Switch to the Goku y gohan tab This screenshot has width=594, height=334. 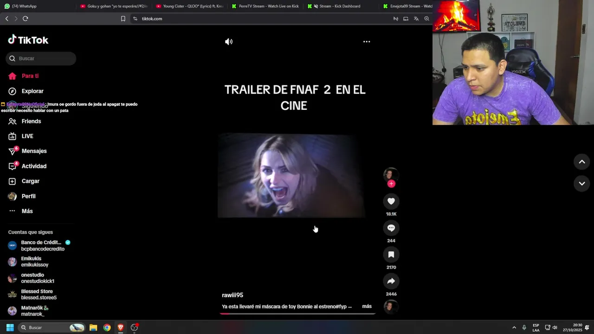(x=114, y=6)
